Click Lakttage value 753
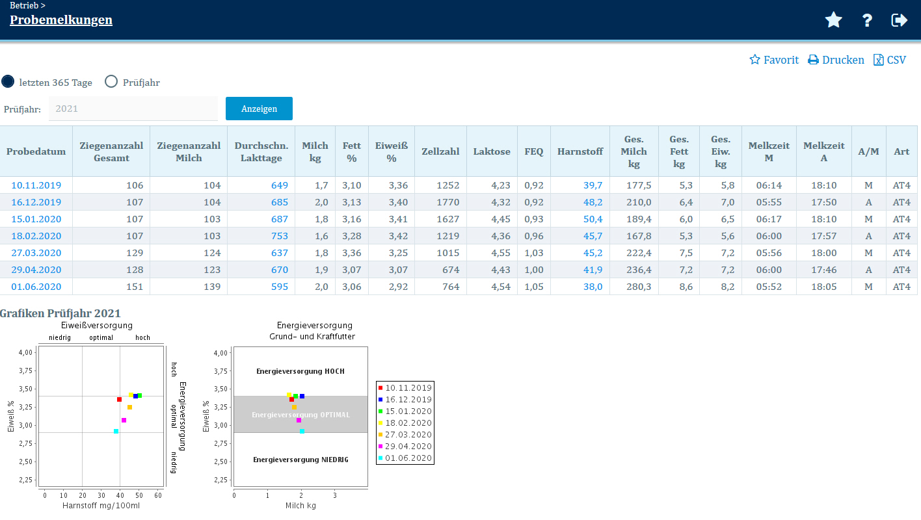The image size is (921, 520). pyautogui.click(x=279, y=236)
